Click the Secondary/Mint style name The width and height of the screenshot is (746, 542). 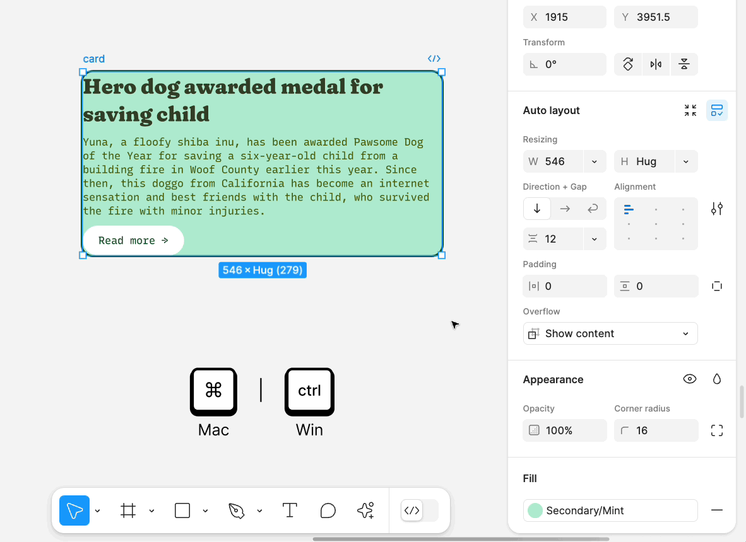pos(584,510)
